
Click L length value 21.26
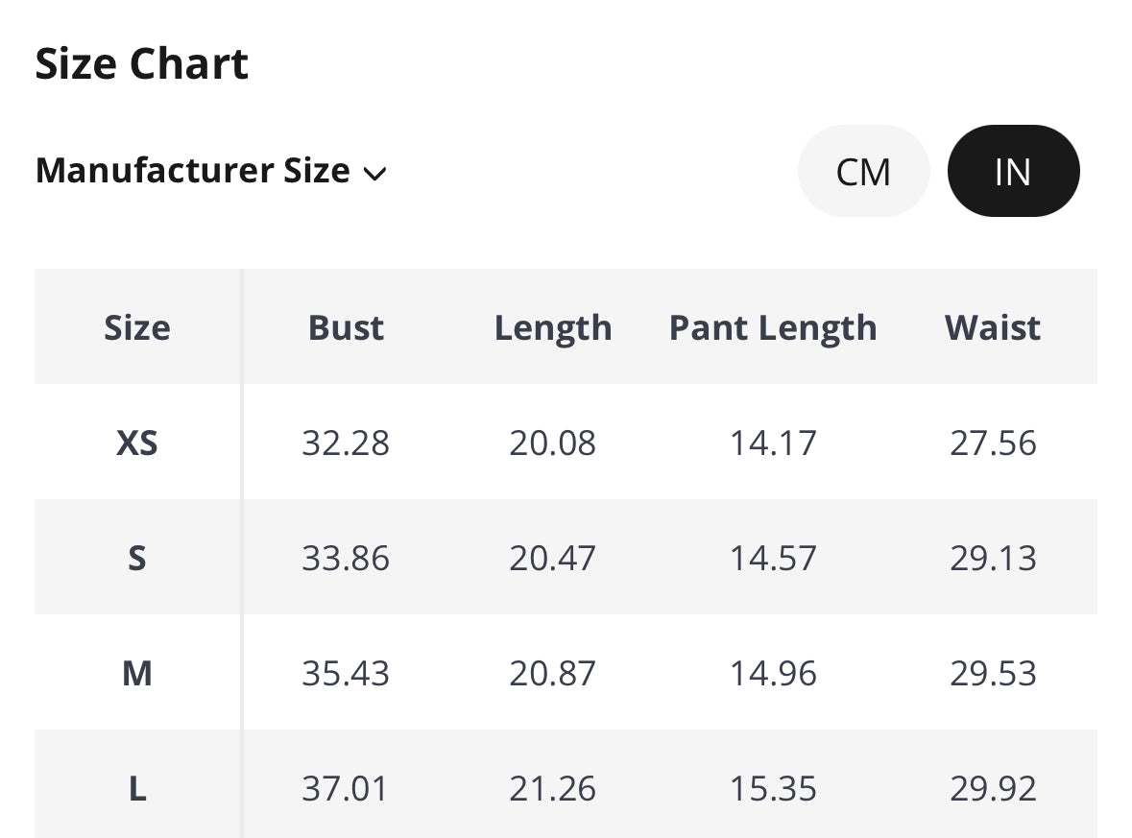coord(553,789)
